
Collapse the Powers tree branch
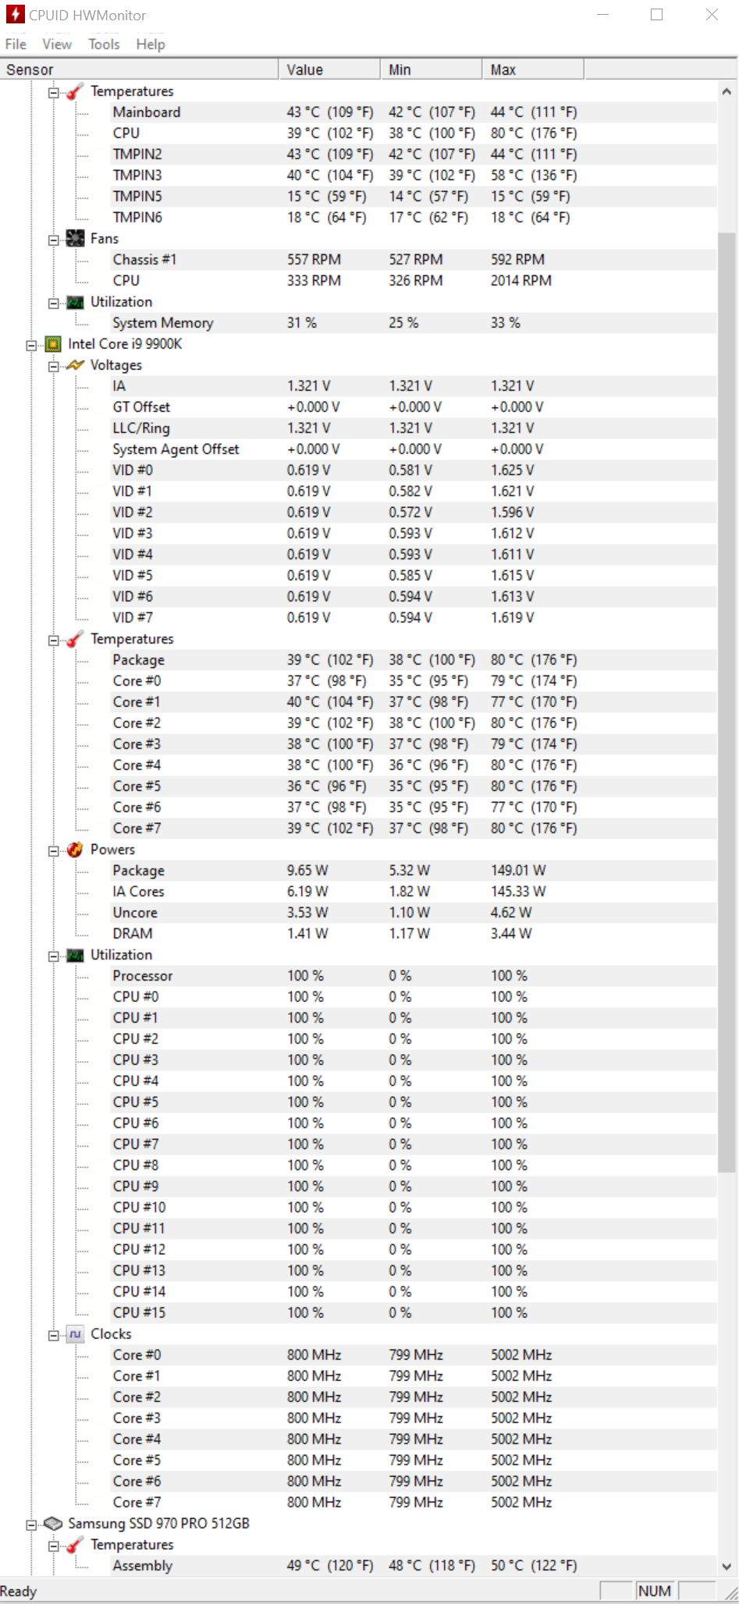(x=54, y=850)
